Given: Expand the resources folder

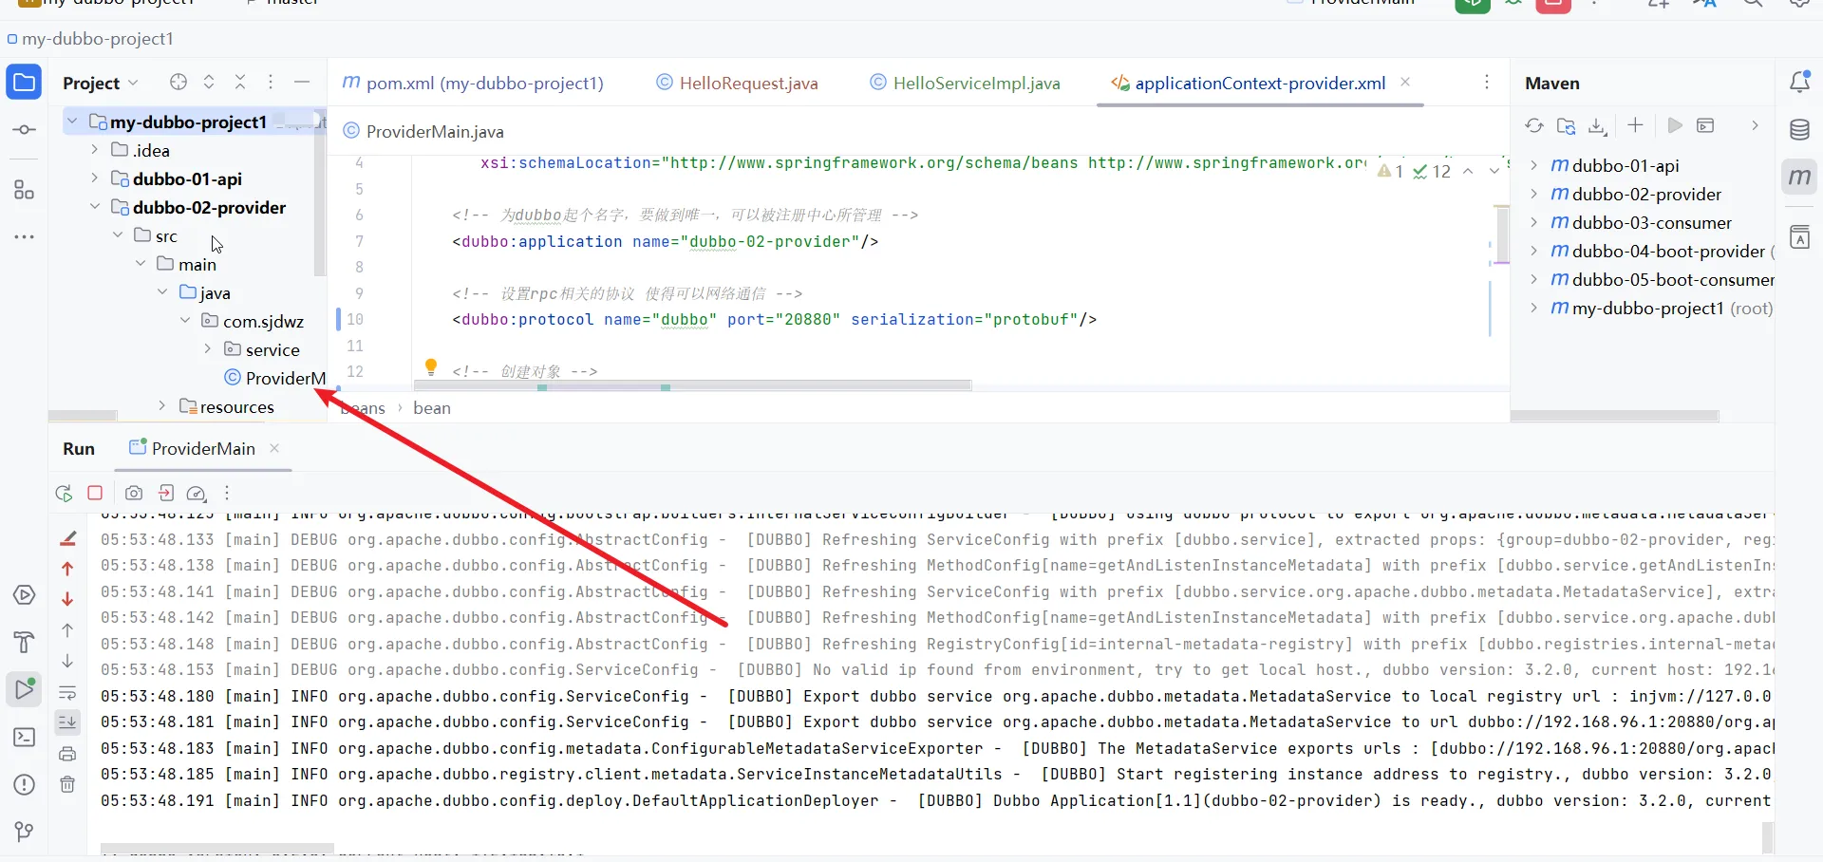Looking at the screenshot, I should [162, 406].
